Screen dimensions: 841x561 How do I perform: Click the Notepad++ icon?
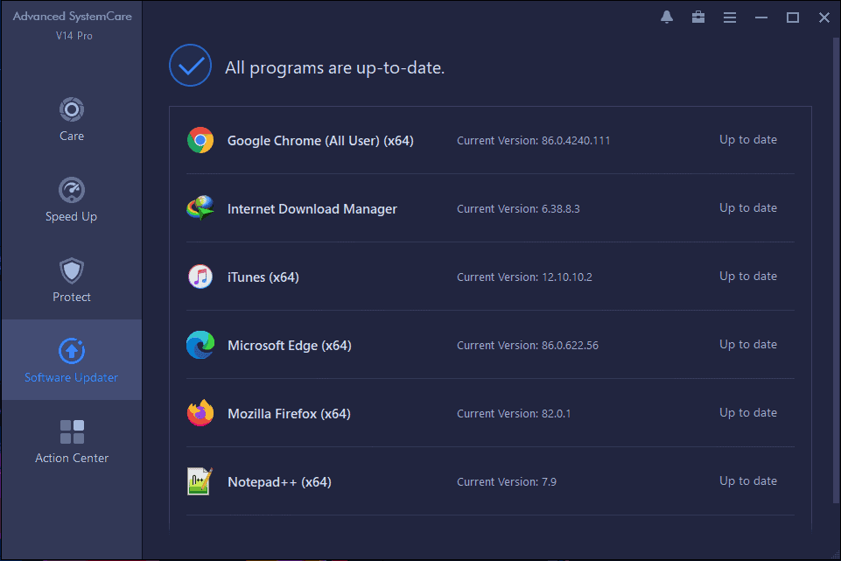[x=200, y=481]
